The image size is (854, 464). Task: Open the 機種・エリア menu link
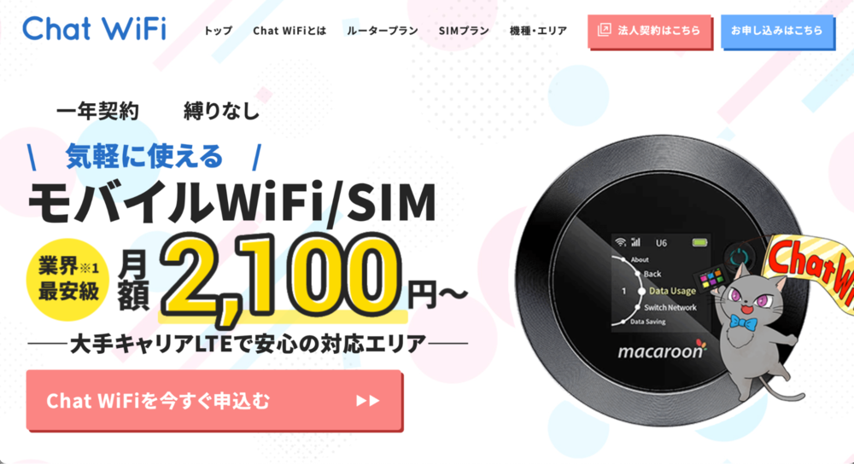click(538, 31)
